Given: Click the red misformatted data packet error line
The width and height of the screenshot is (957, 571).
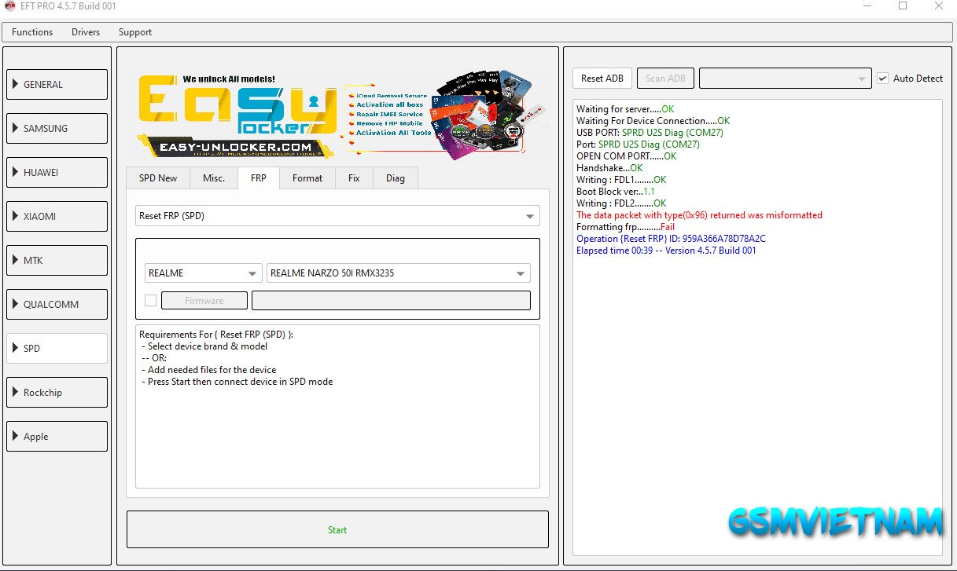Looking at the screenshot, I should 699,215.
